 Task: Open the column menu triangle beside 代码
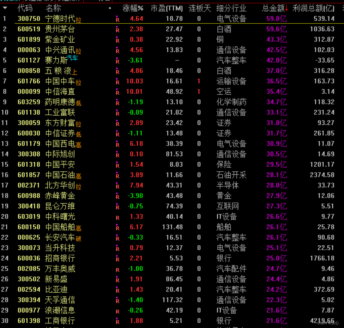(x=5, y=8)
